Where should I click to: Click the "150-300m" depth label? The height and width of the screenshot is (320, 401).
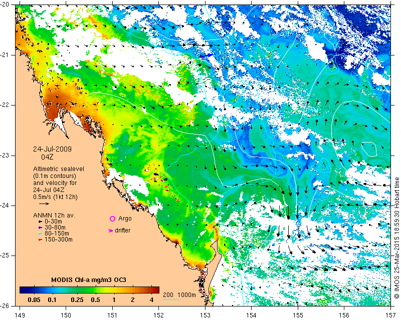(x=59, y=239)
